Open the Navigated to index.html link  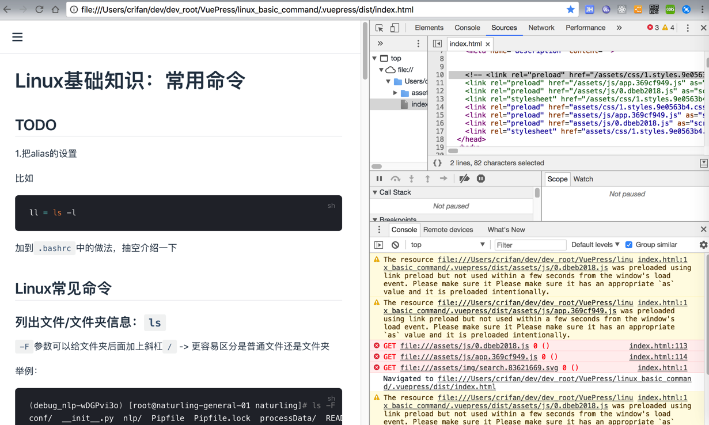click(537, 383)
